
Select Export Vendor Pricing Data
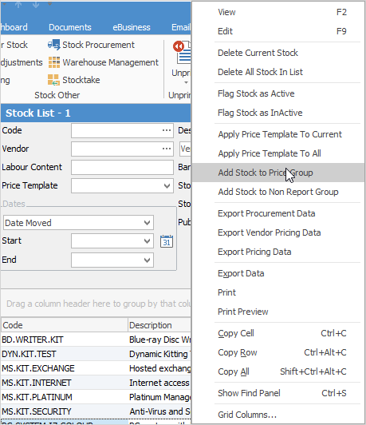278,232
